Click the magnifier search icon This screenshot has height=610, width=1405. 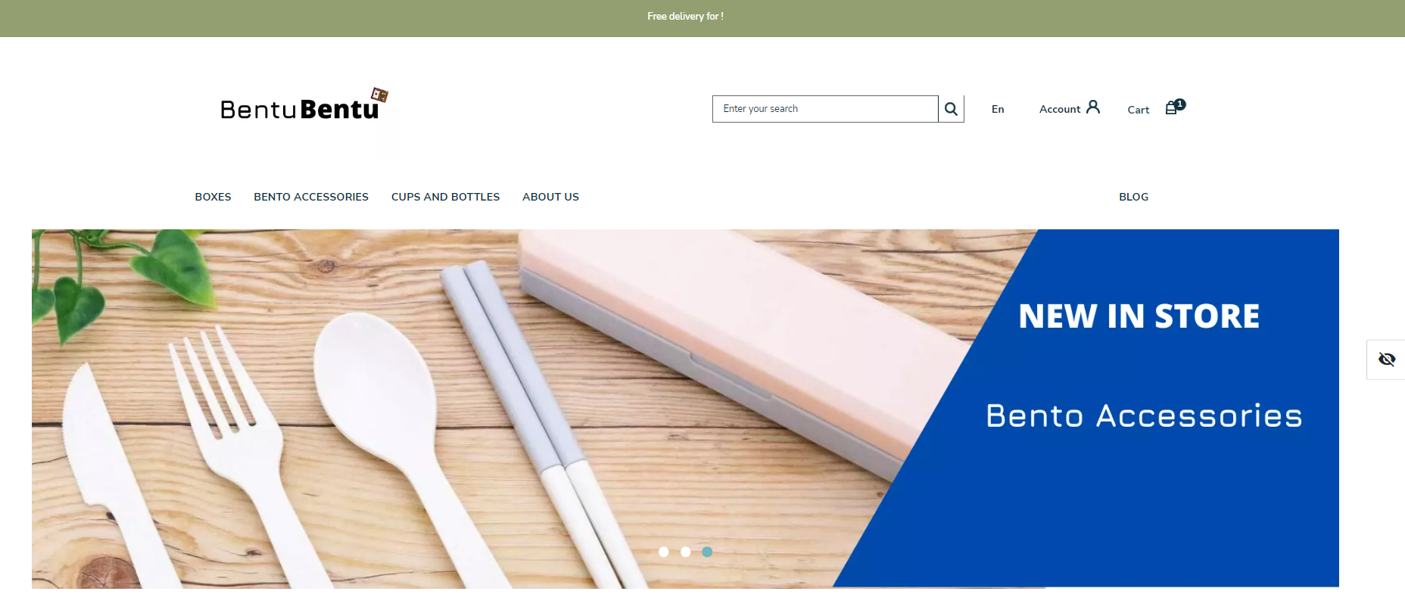[952, 109]
